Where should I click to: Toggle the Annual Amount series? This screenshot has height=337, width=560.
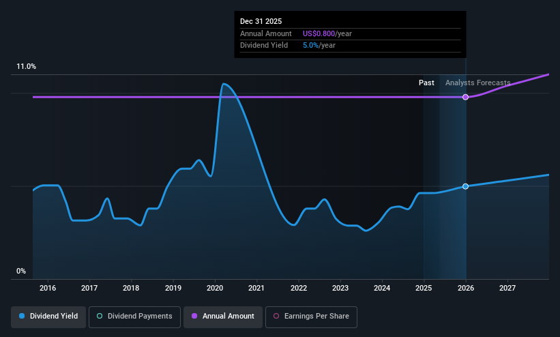[x=223, y=317]
